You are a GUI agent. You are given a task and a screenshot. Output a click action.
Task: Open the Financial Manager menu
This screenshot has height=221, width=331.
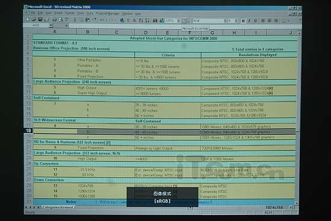click(x=108, y=13)
